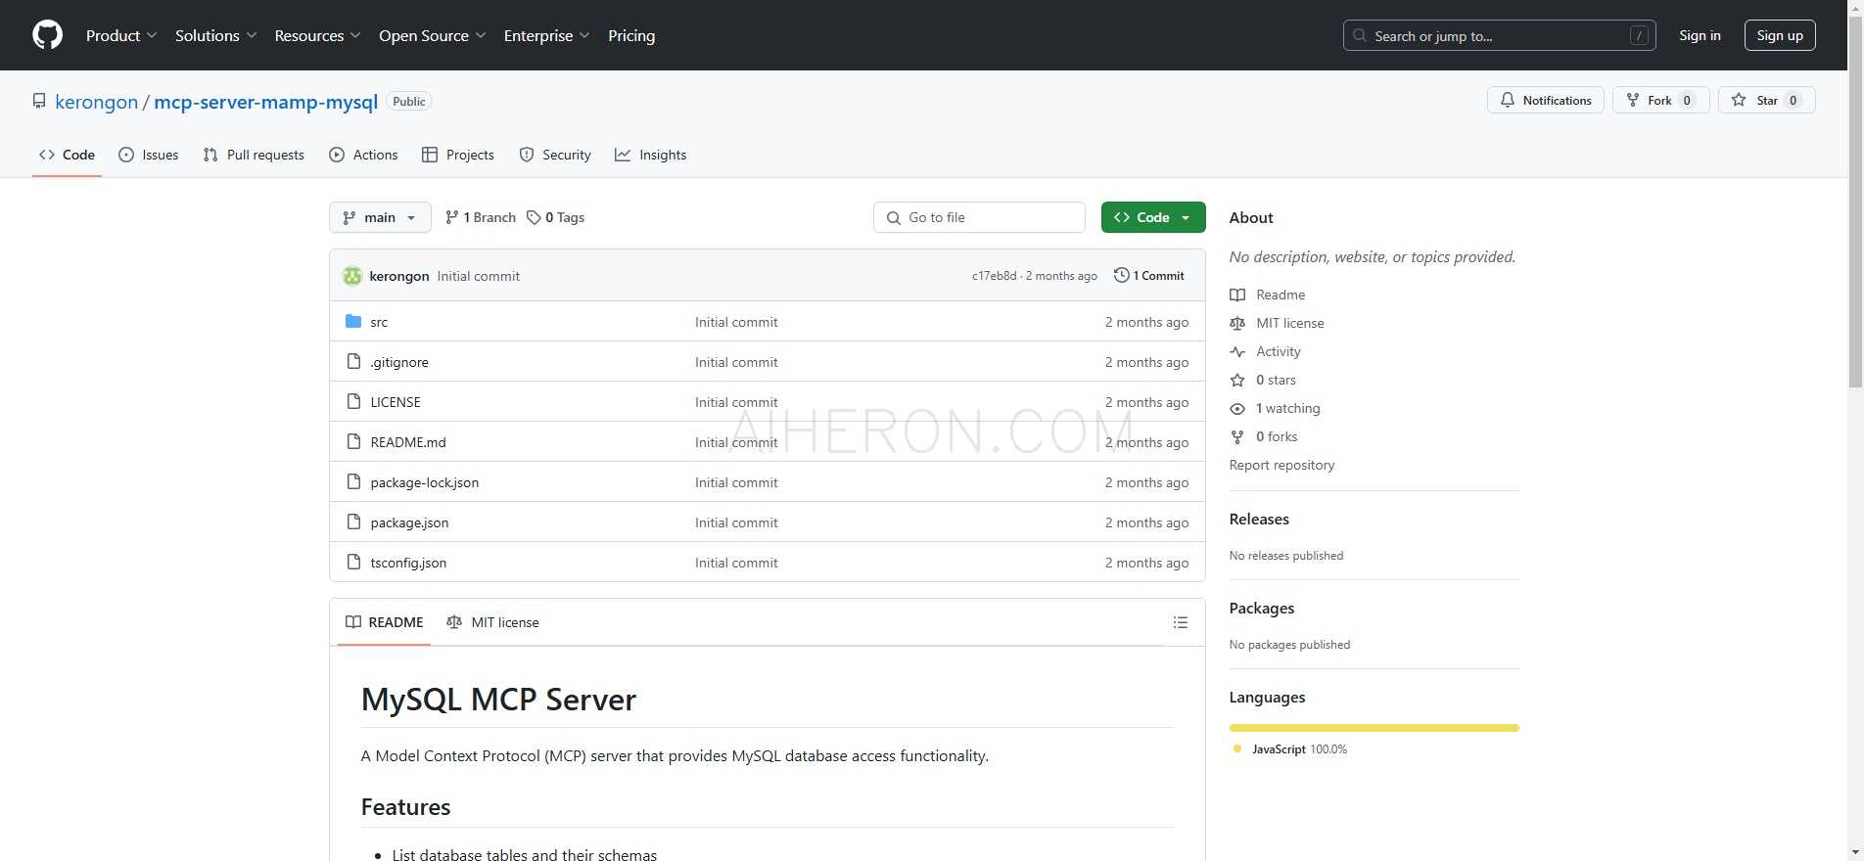This screenshot has height=861, width=1864.
Task: Open the kerongon owner link in breadcrumb
Action: pos(97,102)
